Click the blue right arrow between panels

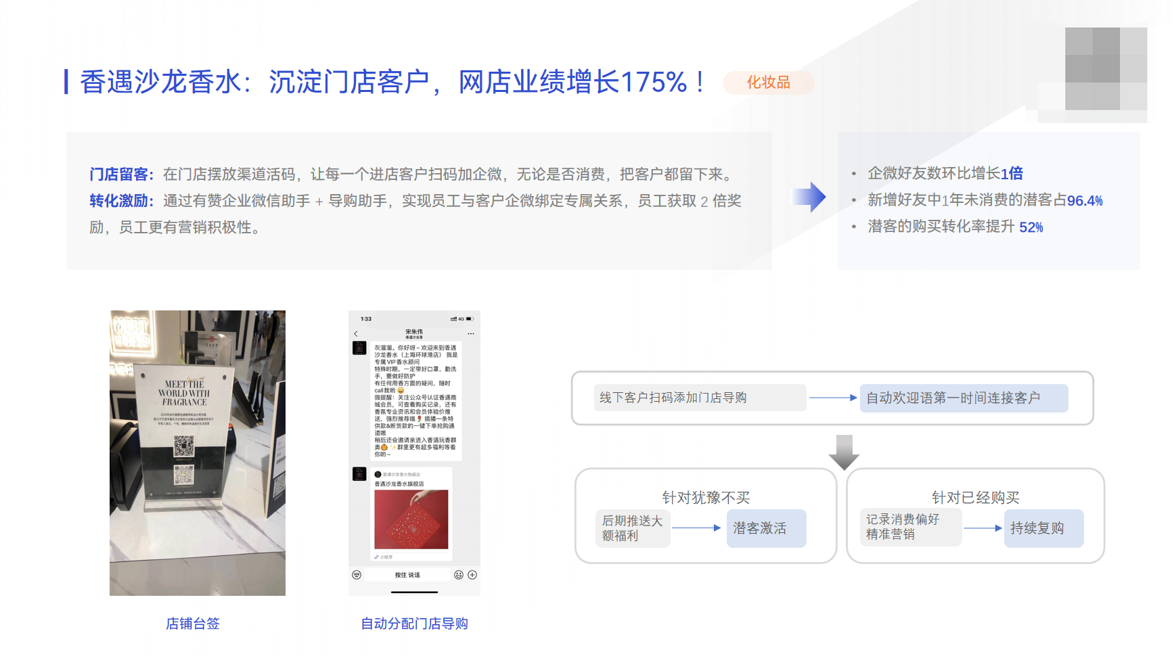click(x=809, y=197)
